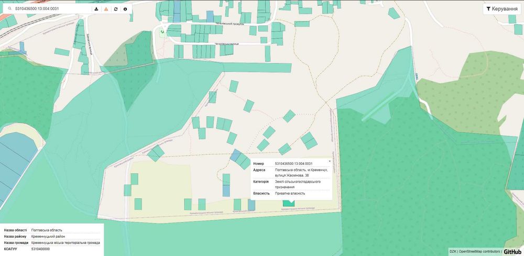This screenshot has width=524, height=256.
Task: Click the Власність label in popup
Action: click(261, 194)
